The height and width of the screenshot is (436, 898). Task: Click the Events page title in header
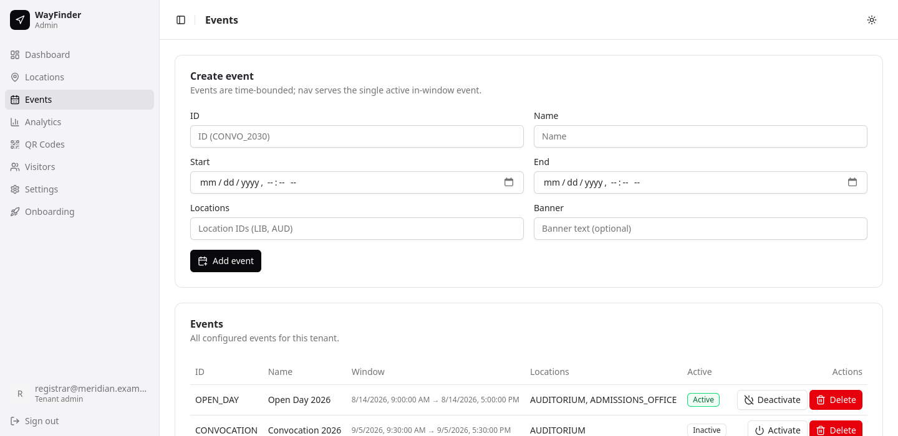pos(221,20)
